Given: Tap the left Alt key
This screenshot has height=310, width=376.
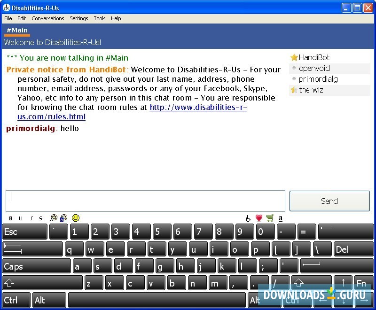Looking at the screenshot, I should (49, 300).
